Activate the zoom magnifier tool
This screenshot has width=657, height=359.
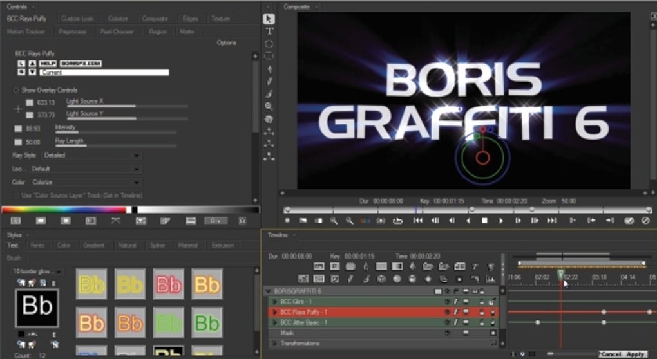click(269, 106)
